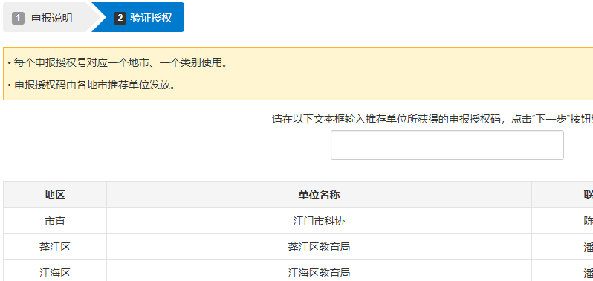This screenshot has height=281, width=593.
Task: Select the 江海区教育局 unit cell
Action: pyautogui.click(x=320, y=271)
